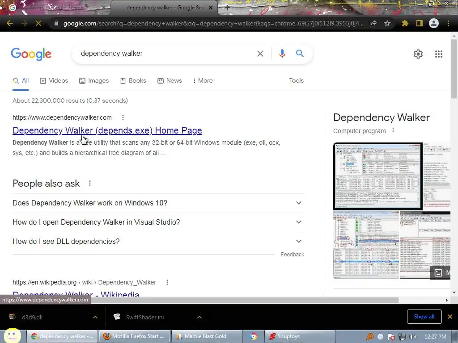Open options for dependencywalker.com result
This screenshot has height=343, width=458.
[123, 117]
